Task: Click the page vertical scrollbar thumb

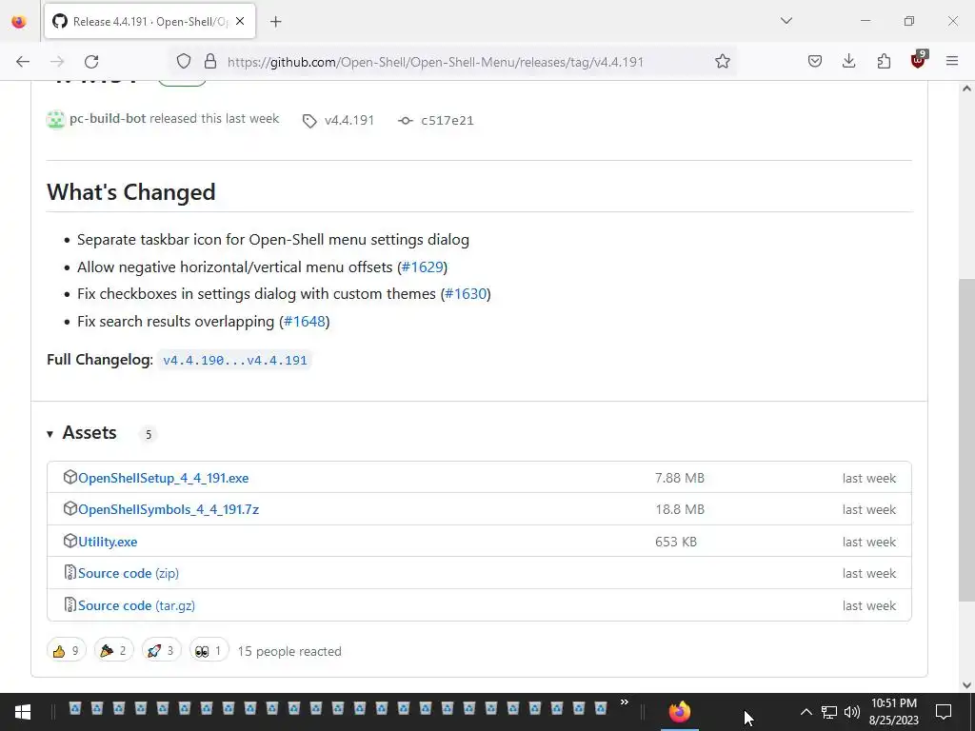Action: pyautogui.click(x=966, y=438)
